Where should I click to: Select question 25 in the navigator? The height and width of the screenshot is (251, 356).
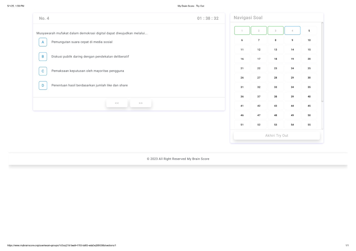[309, 68]
